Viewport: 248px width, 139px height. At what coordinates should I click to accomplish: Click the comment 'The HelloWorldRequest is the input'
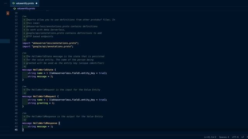tap(63, 90)
